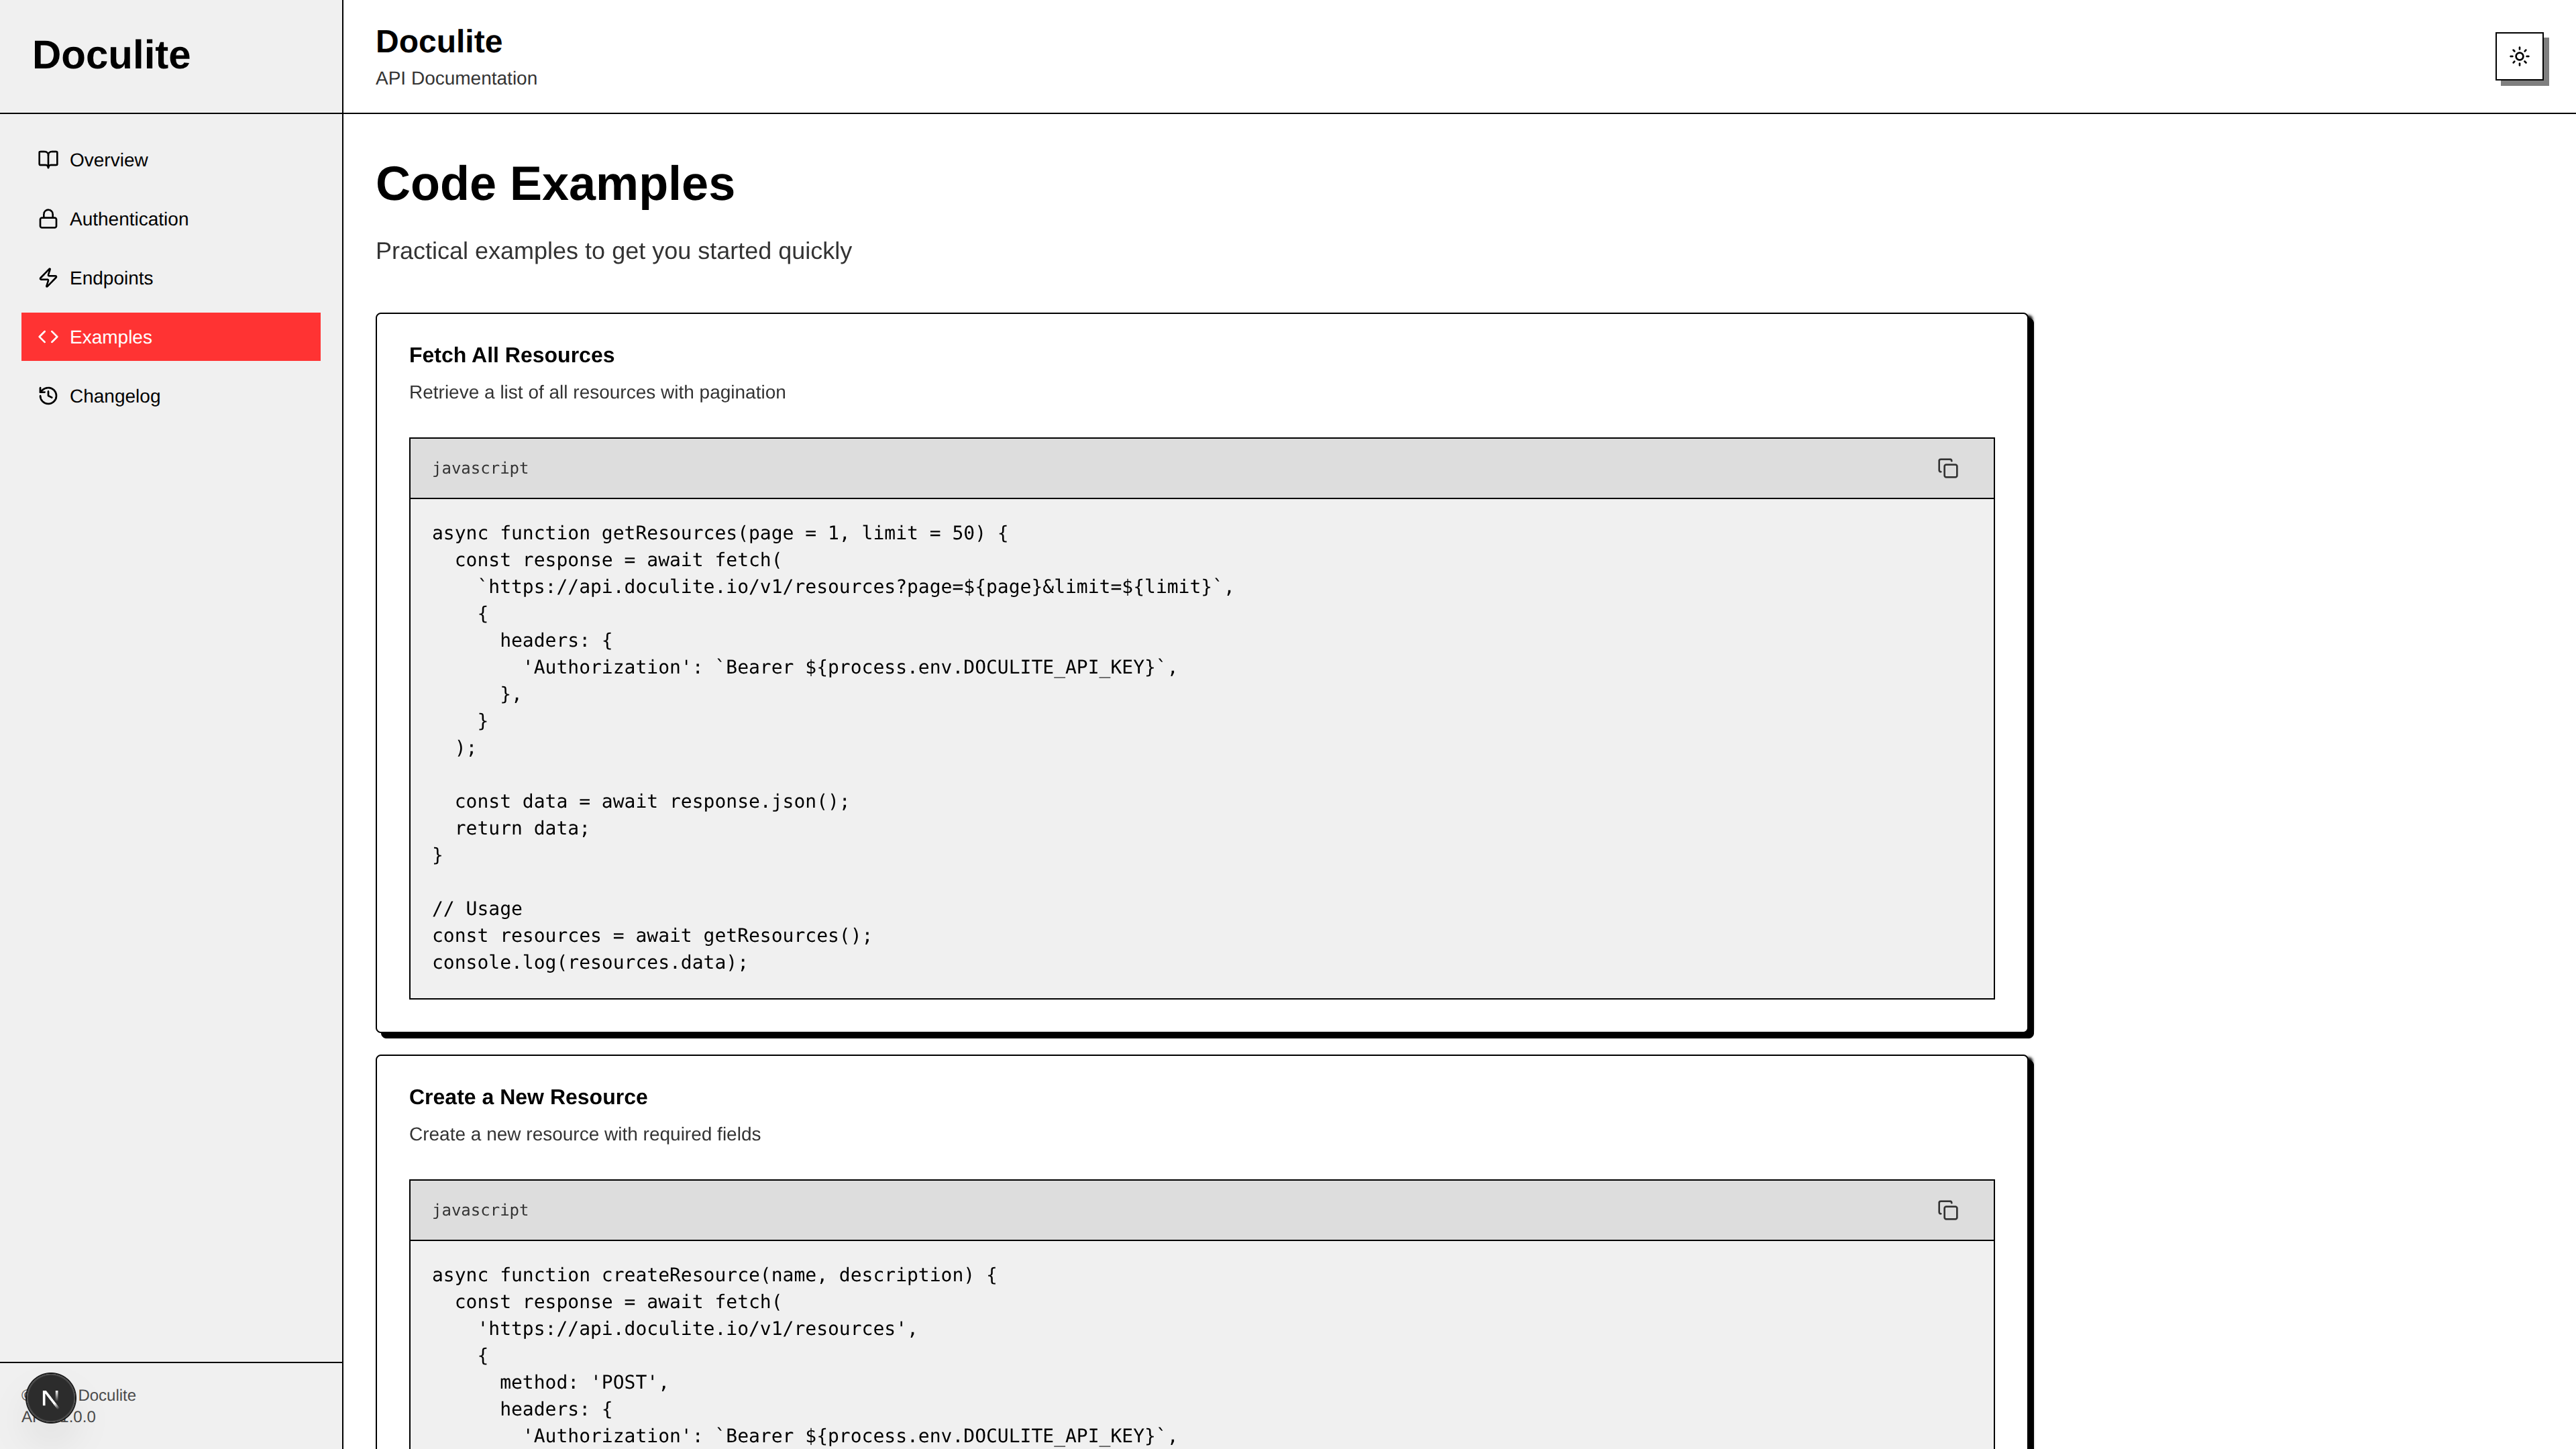
Task: Open the Changelog page
Action: pos(114,396)
